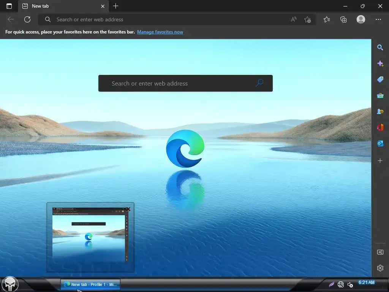Viewport: 389px width, 292px height.
Task: Click the muted volume tray icon
Action: (350, 284)
